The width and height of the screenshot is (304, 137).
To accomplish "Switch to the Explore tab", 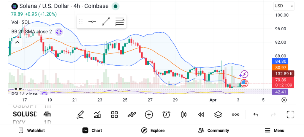I will tap(153, 130).
